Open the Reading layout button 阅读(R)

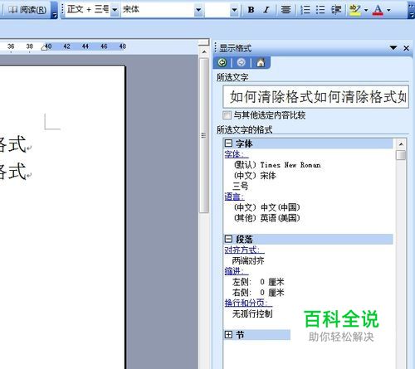(27, 10)
